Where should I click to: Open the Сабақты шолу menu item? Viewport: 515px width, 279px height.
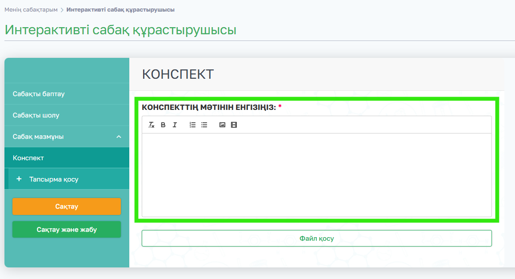(67, 115)
